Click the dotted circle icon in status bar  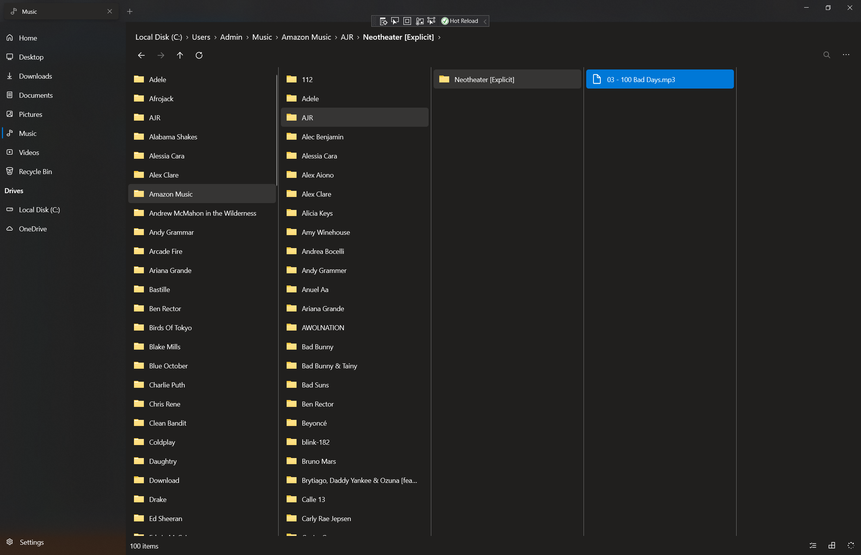(851, 545)
